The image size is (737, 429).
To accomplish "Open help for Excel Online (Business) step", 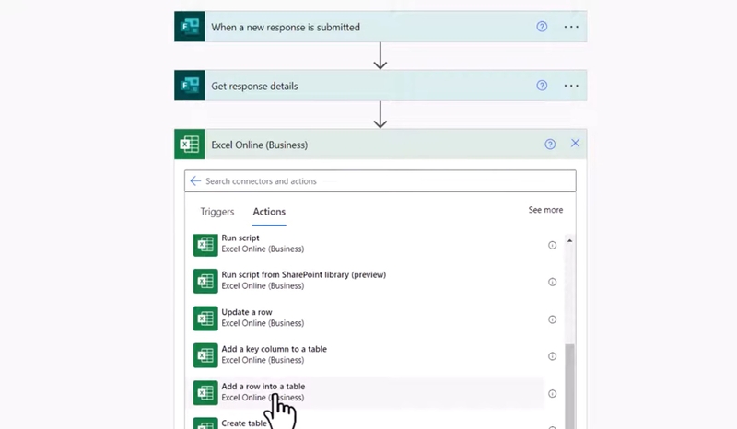I will coord(550,145).
